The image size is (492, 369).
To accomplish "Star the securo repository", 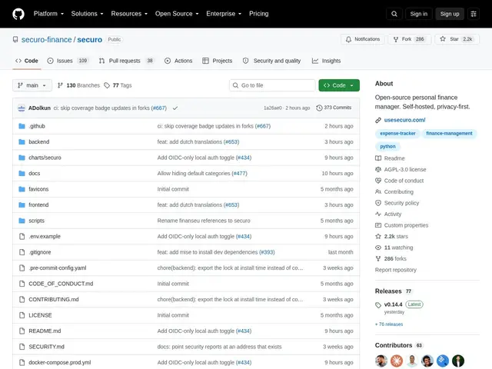I will point(457,39).
